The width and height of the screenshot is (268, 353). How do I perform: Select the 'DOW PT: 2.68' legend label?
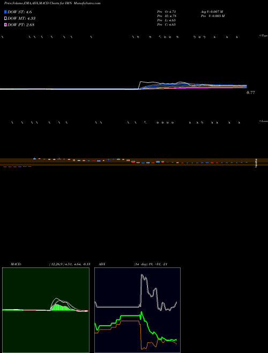tap(21, 25)
